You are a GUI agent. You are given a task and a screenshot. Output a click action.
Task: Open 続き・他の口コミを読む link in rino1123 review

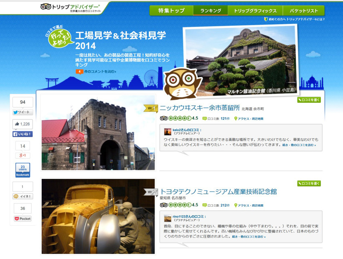(249, 237)
